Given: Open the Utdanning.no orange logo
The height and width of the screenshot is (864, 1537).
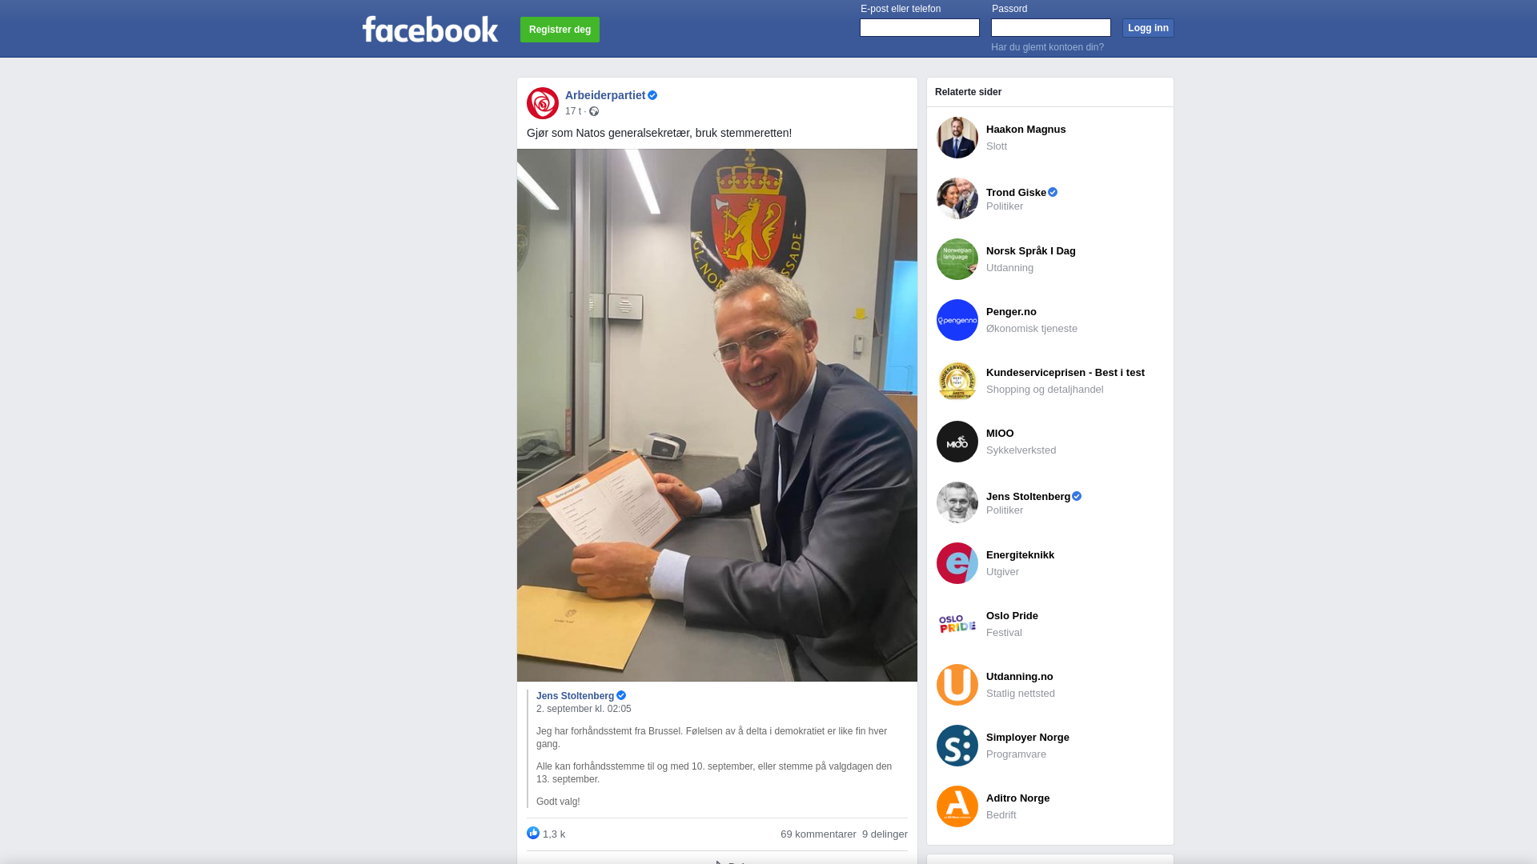Looking at the screenshot, I should point(957,685).
